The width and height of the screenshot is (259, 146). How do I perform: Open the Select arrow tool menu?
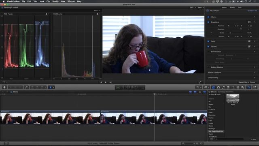pos(51,87)
